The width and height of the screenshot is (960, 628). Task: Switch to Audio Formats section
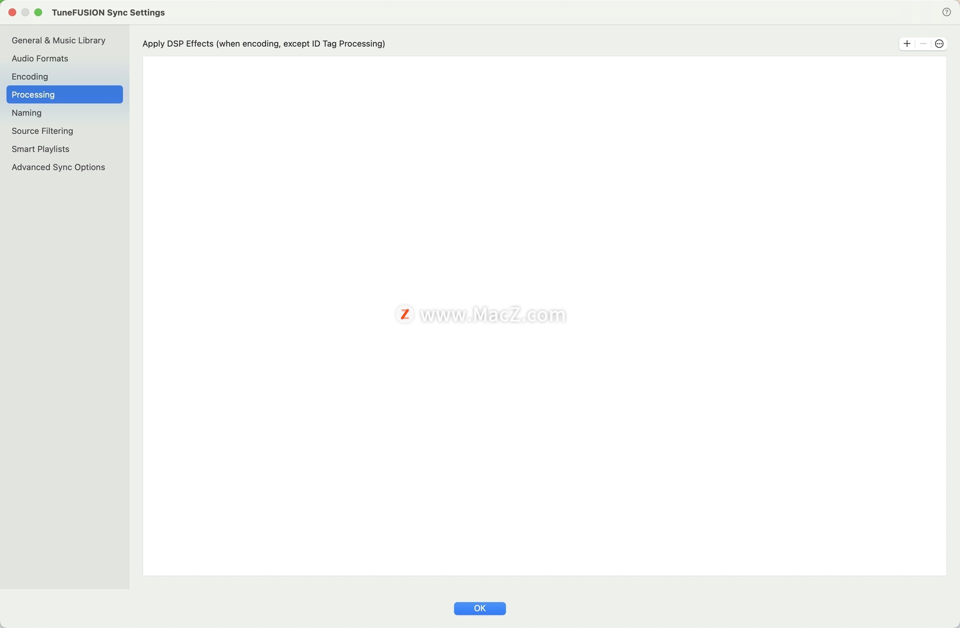[64, 58]
